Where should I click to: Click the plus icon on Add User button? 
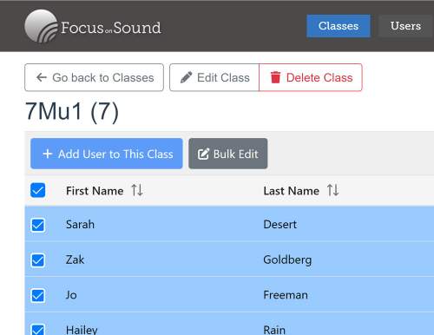click(48, 154)
